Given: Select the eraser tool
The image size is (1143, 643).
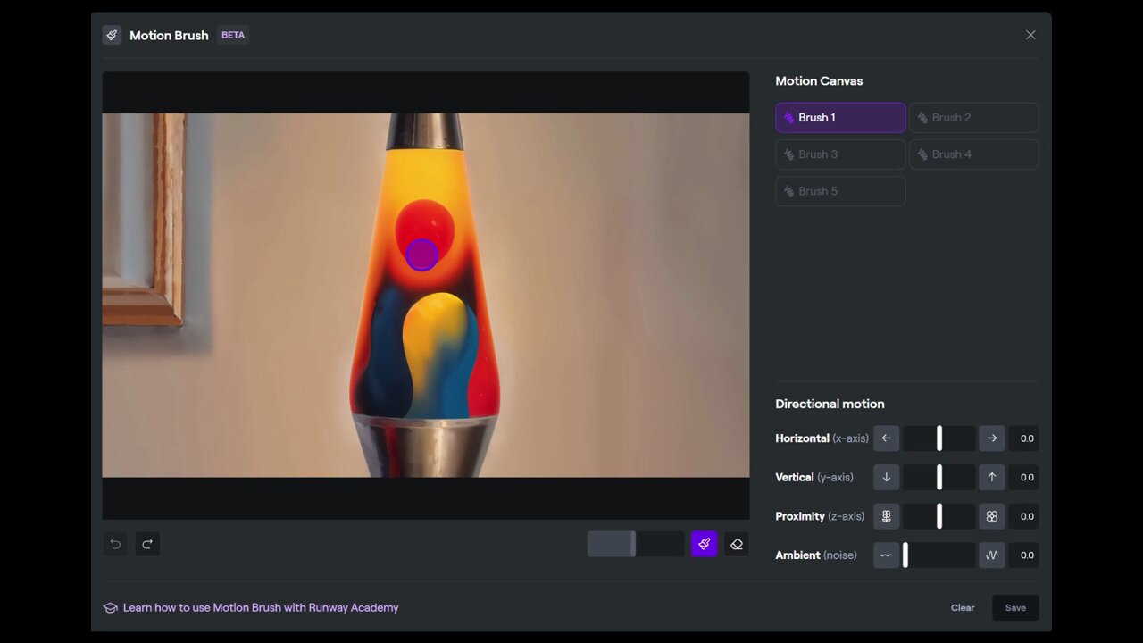Looking at the screenshot, I should coord(737,544).
